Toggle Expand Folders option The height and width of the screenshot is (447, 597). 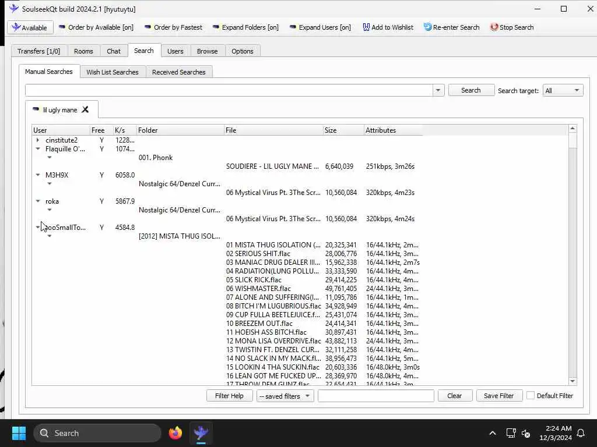click(245, 27)
